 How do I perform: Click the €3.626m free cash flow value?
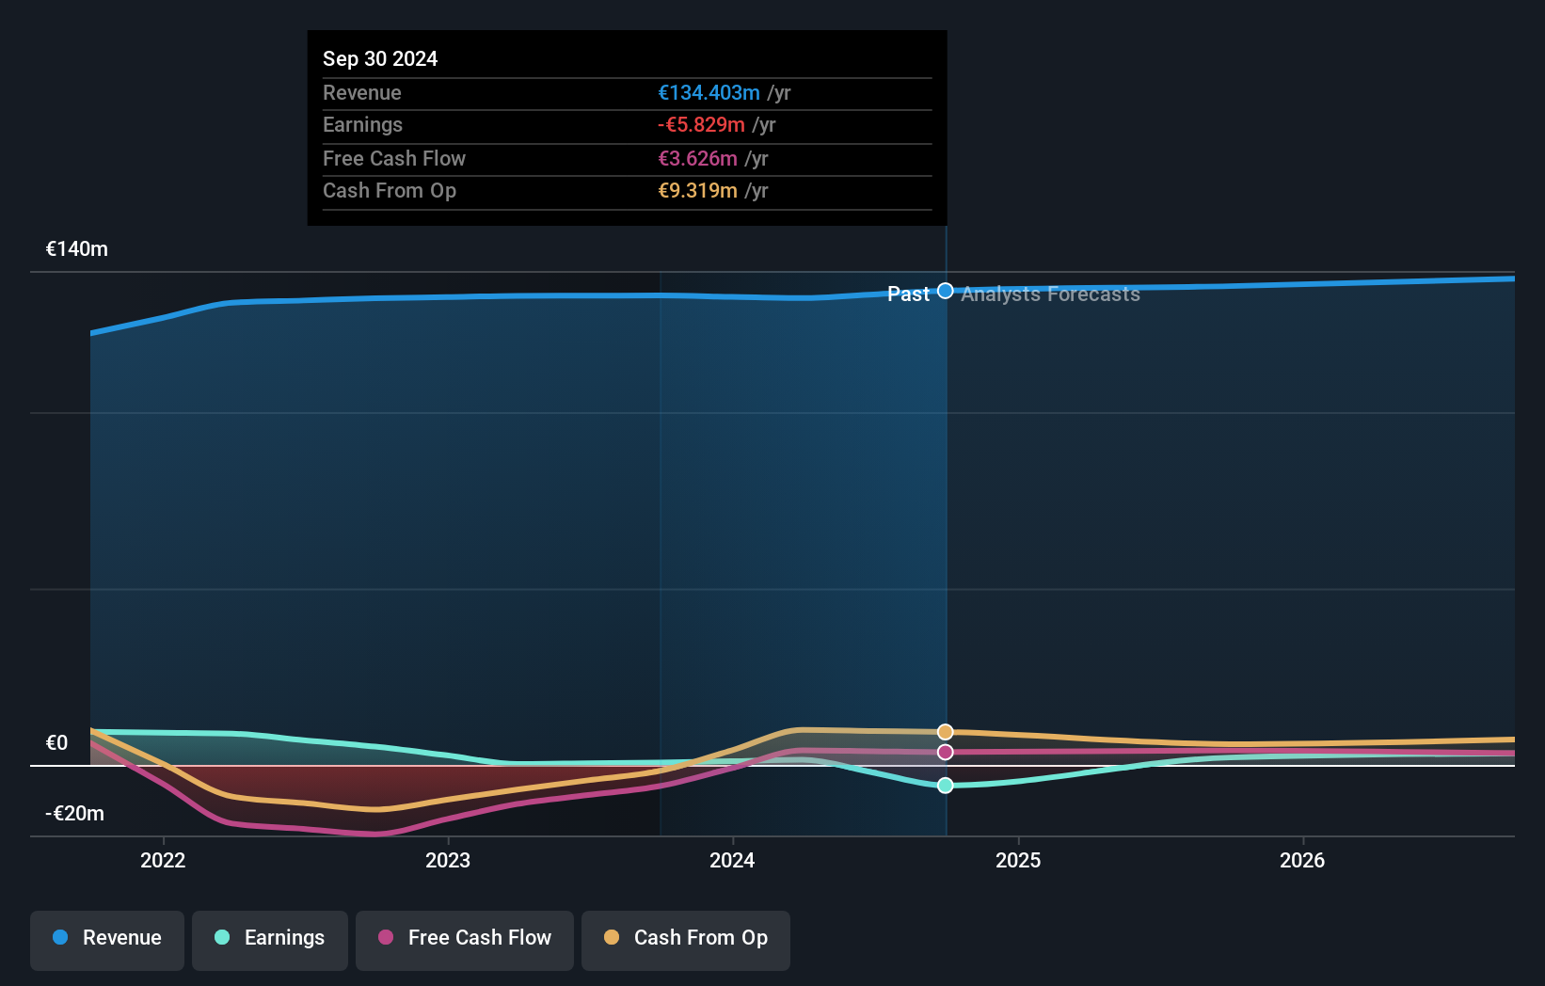(697, 158)
